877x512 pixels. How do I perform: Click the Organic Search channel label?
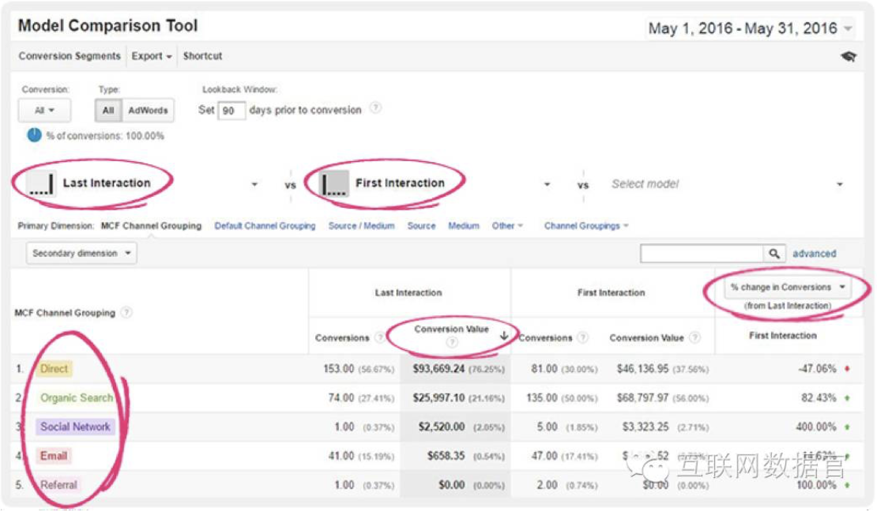pos(77,398)
